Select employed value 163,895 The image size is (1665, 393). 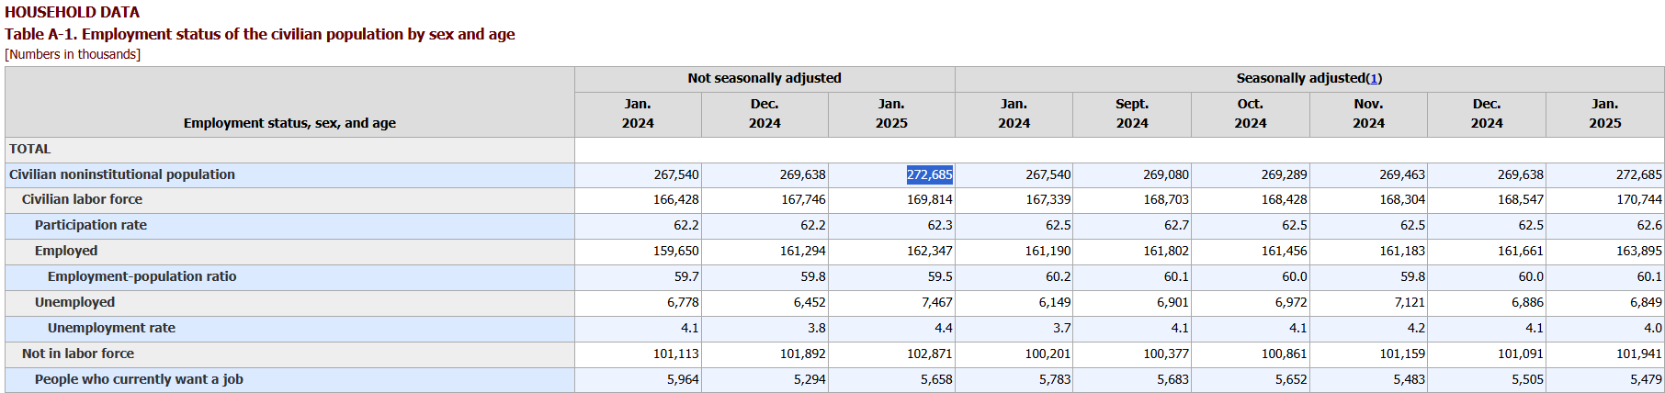[1639, 251]
